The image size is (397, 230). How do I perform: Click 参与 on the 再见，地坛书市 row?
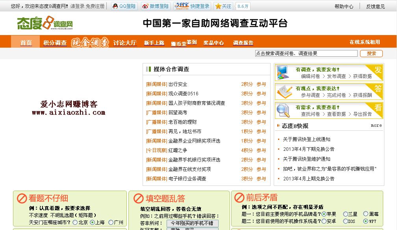tap(261, 132)
